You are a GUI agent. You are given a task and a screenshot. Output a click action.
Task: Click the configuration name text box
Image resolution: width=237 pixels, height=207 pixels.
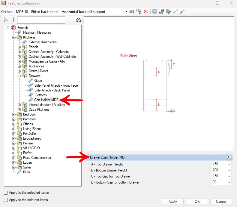pos(62,12)
